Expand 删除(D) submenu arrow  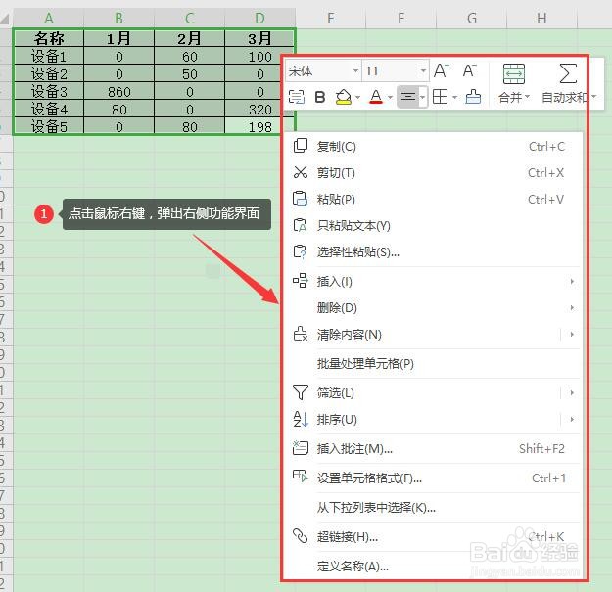[x=572, y=307]
